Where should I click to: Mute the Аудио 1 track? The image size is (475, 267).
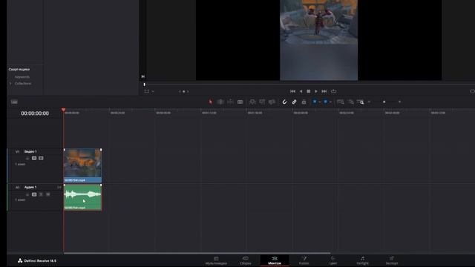[x=47, y=194]
